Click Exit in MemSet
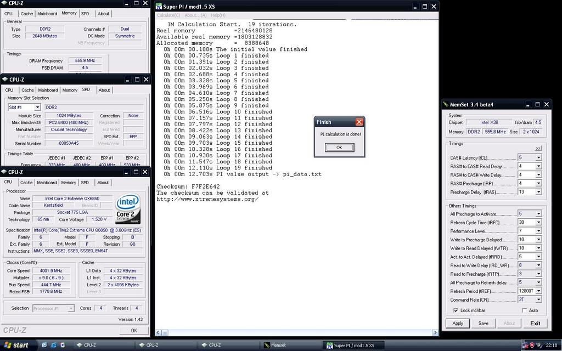The height and width of the screenshot is (351, 562). [x=535, y=323]
